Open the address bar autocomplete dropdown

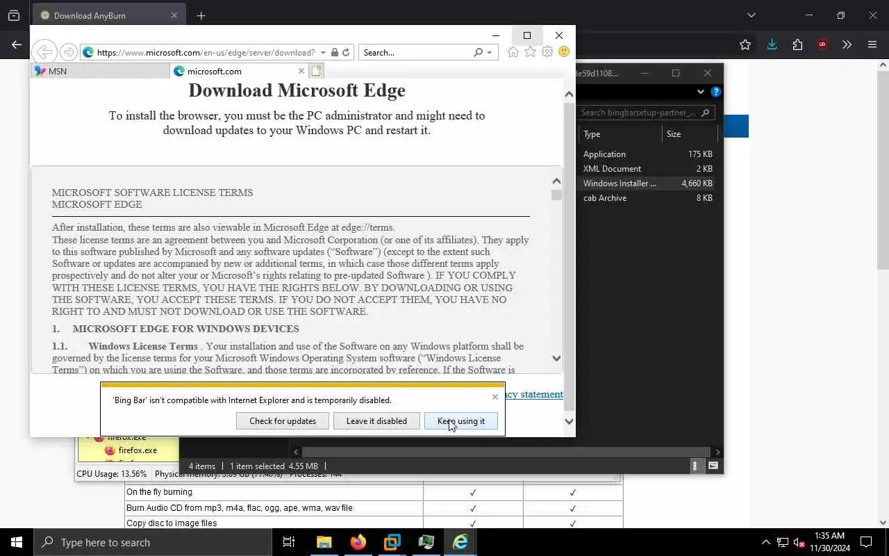[323, 52]
